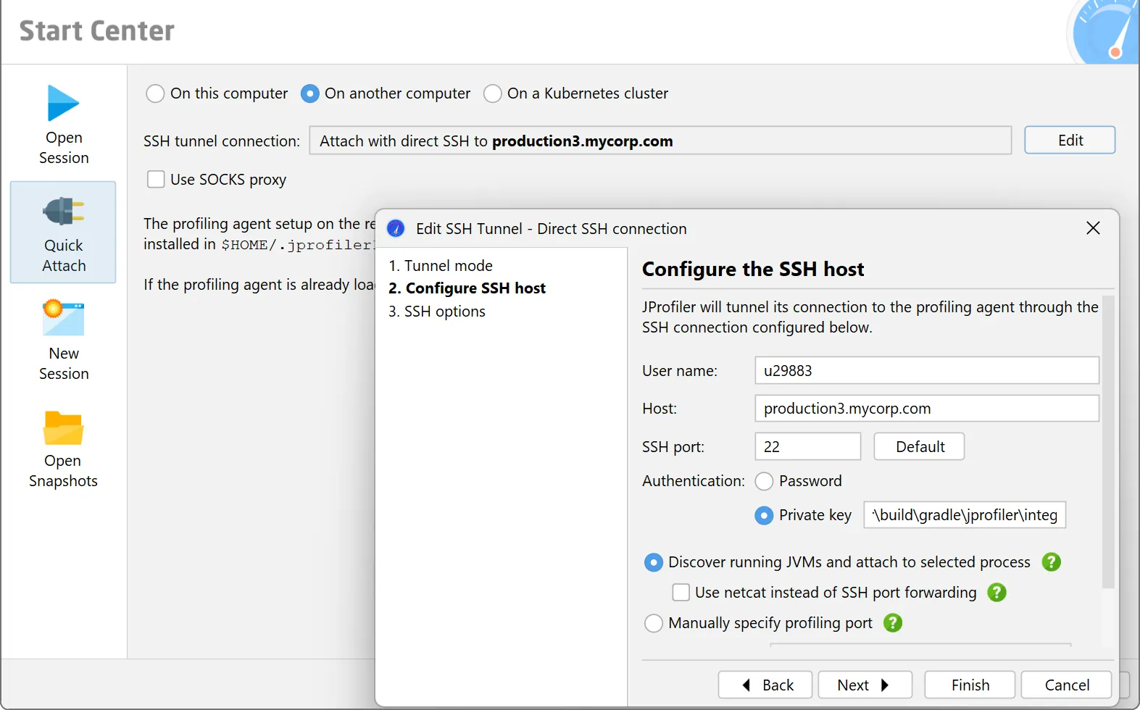The width and height of the screenshot is (1140, 710).
Task: Select the Quick Attach plug icon
Action: coord(63,212)
